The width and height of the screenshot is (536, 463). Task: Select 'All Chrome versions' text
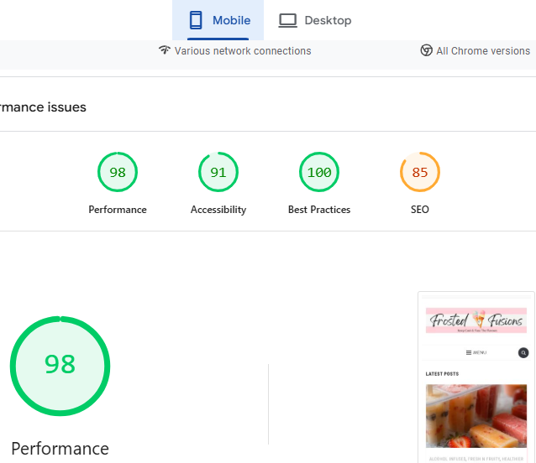[x=483, y=51]
